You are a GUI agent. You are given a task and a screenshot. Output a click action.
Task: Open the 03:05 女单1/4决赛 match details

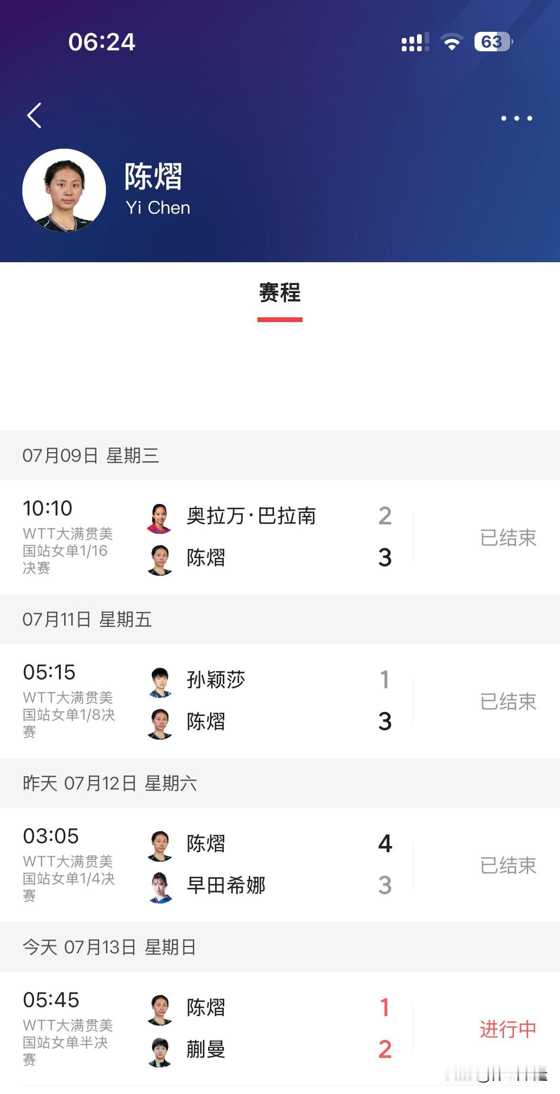coord(280,865)
